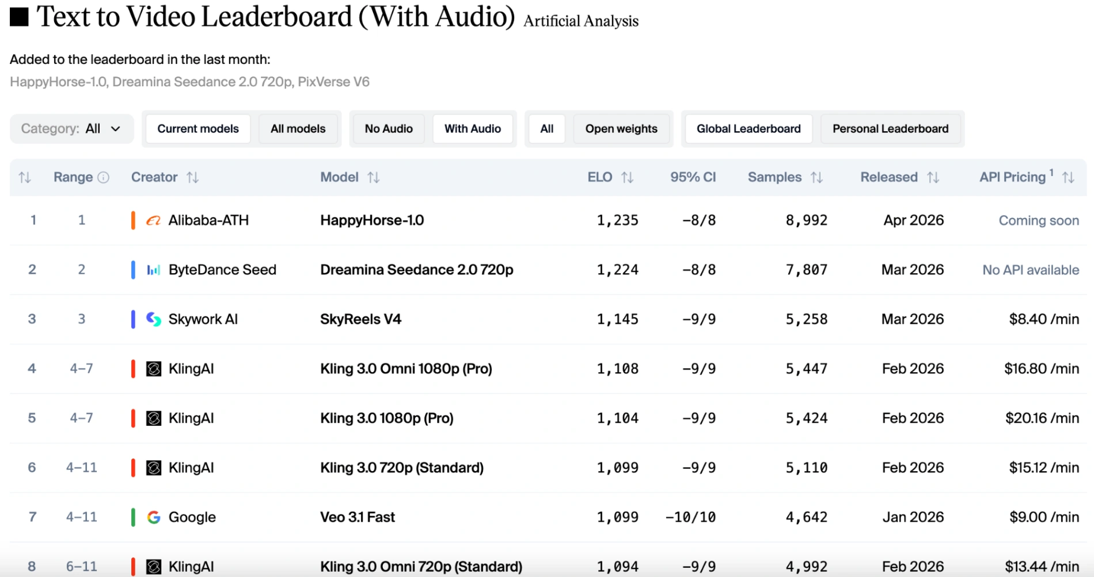Select the Current models button
1094x577 pixels.
(197, 129)
